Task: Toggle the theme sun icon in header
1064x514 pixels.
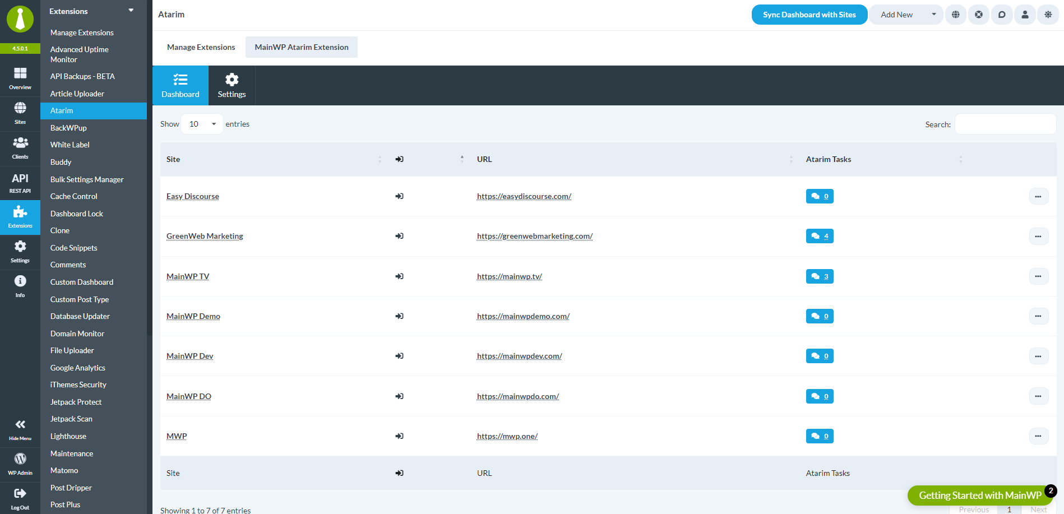Action: (1048, 15)
